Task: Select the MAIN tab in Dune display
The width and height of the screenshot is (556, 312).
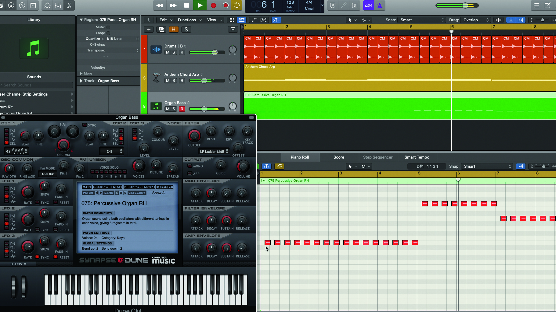Action: (x=87, y=187)
